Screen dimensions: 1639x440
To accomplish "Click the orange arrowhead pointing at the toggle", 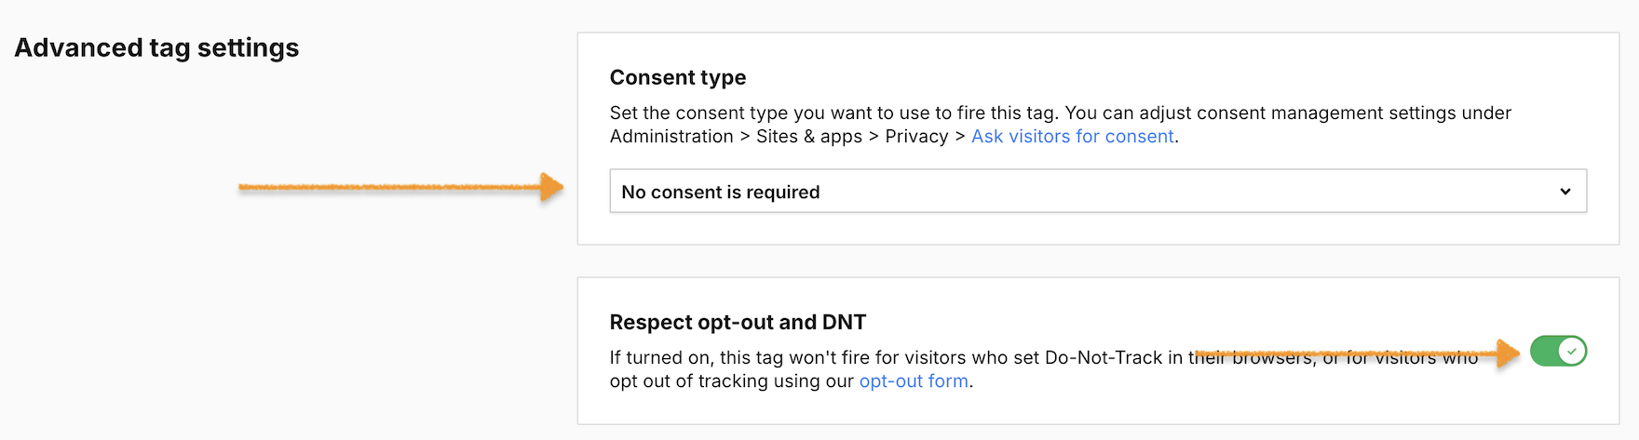I will click(1509, 353).
